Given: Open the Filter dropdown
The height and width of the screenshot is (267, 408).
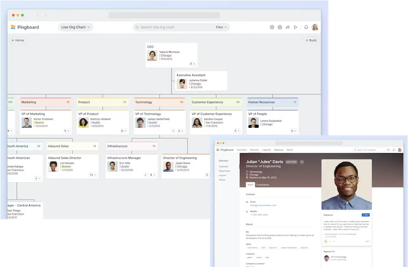Looking at the screenshot, I should coord(220,27).
